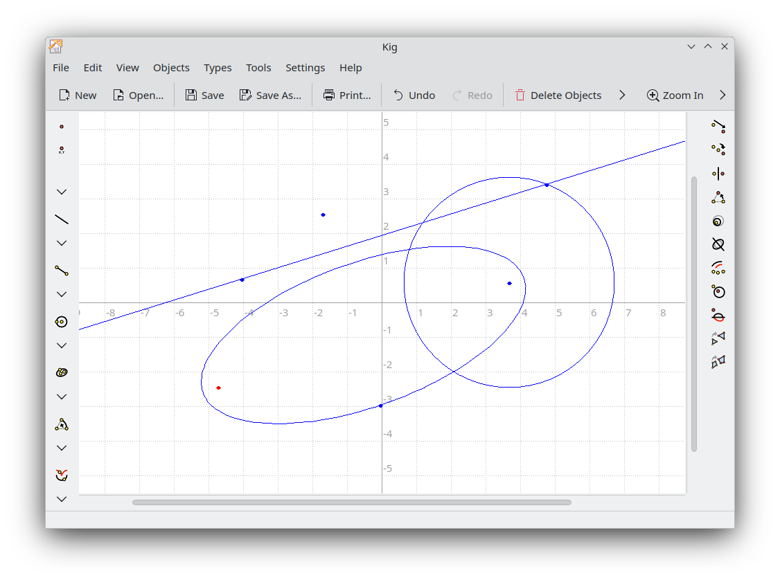
Task: Select the point by coordinates (x,y) tool
Action: tap(62, 149)
